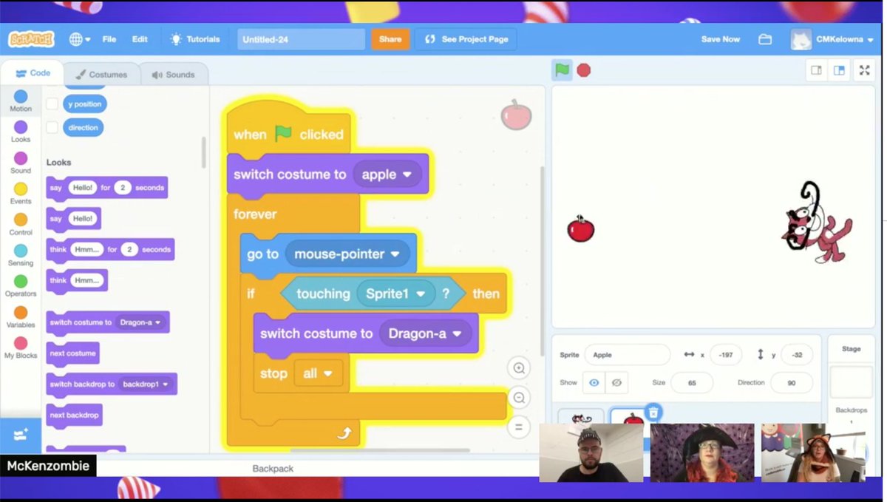Open the File menu

pos(109,39)
